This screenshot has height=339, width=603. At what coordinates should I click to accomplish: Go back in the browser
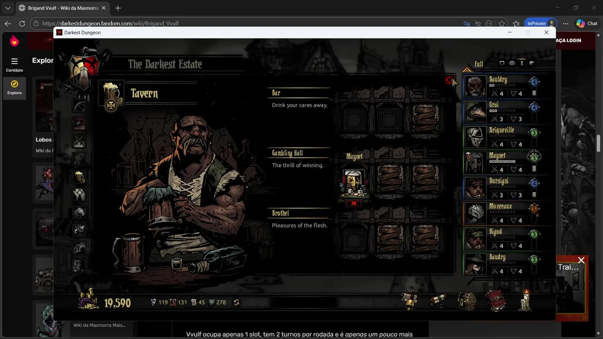[x=8, y=24]
